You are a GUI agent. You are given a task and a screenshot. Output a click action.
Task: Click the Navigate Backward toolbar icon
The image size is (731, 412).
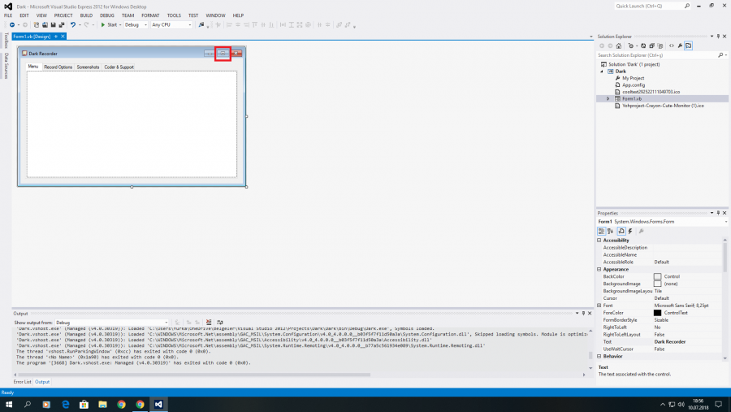pos(12,24)
